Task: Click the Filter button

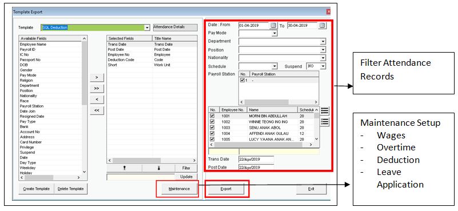Action: 186,168
